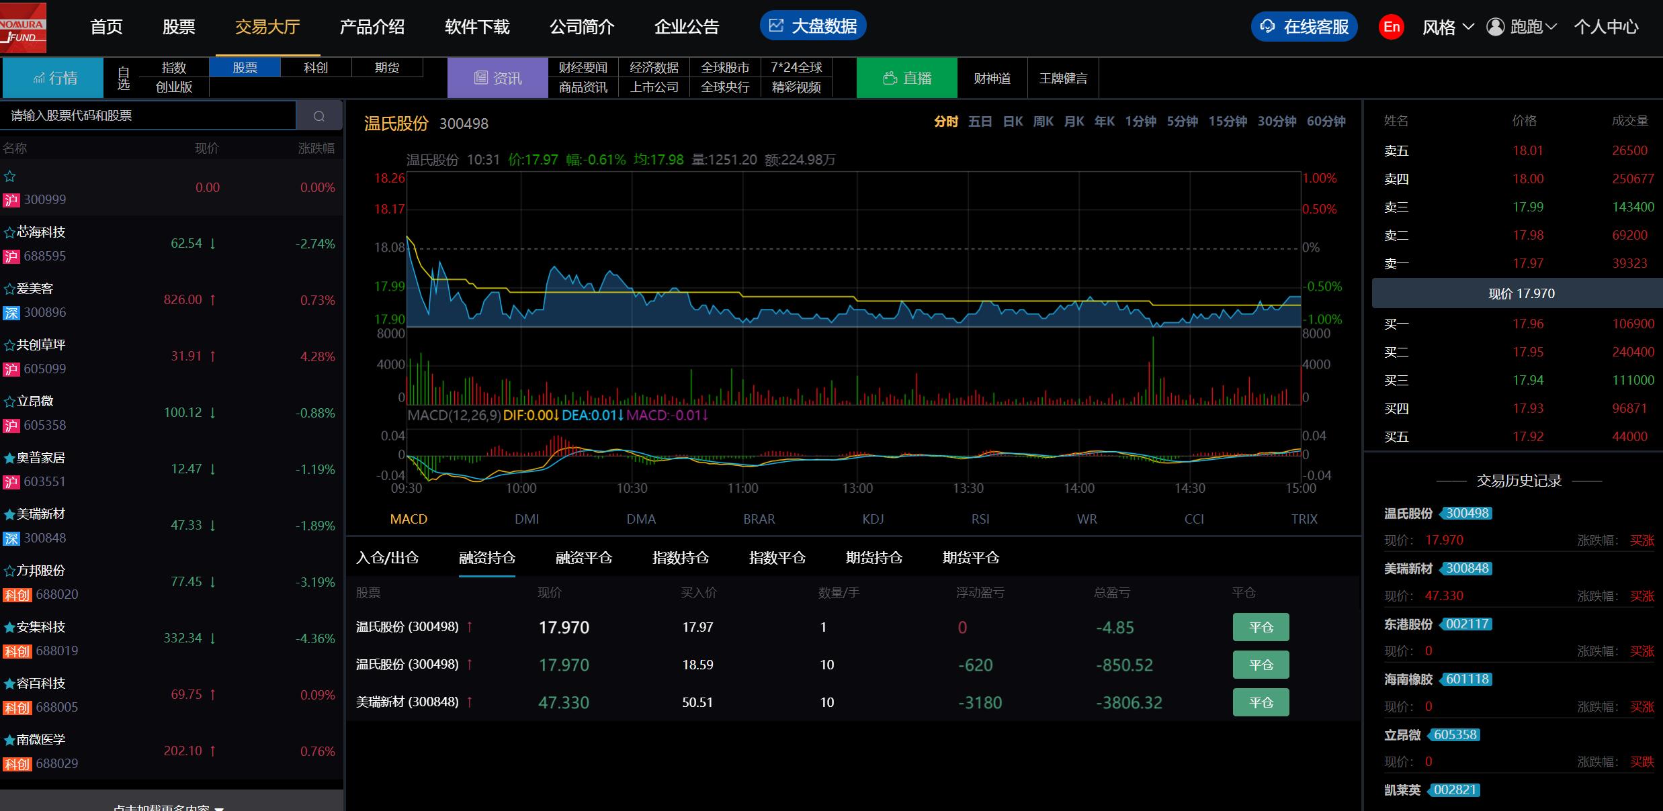Open the 首页 home menu
The width and height of the screenshot is (1663, 811).
point(106,27)
